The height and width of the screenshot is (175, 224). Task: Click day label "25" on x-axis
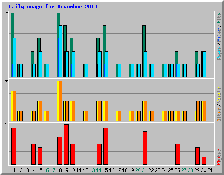(x=171, y=170)
